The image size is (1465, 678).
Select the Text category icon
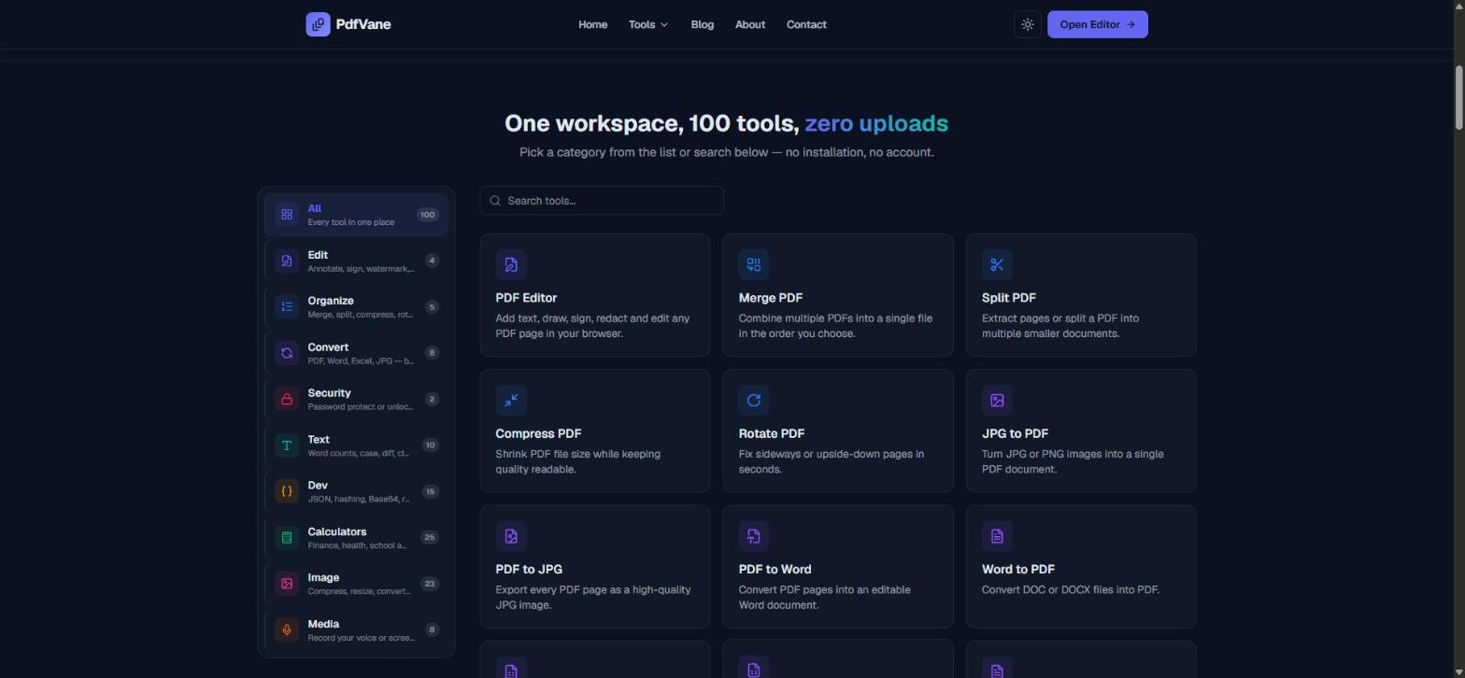coord(287,445)
